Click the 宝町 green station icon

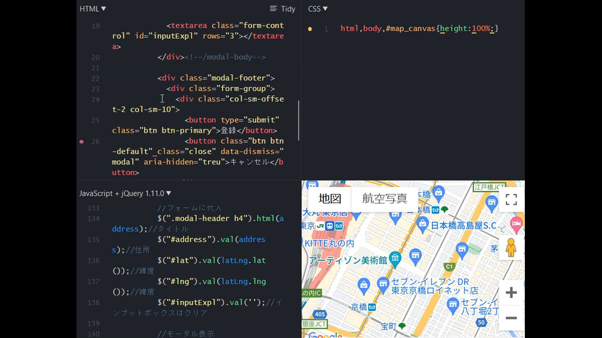point(402,326)
